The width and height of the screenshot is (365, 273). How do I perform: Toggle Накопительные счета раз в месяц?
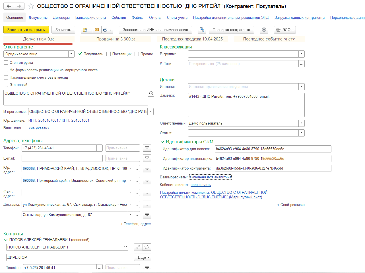click(6, 77)
